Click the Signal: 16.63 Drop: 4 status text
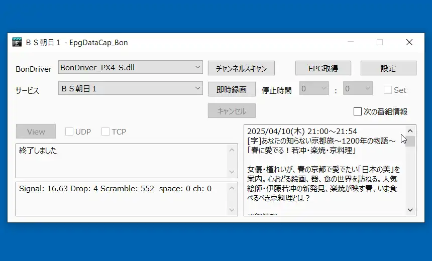Viewport: 432px width, 261px height. pos(115,189)
